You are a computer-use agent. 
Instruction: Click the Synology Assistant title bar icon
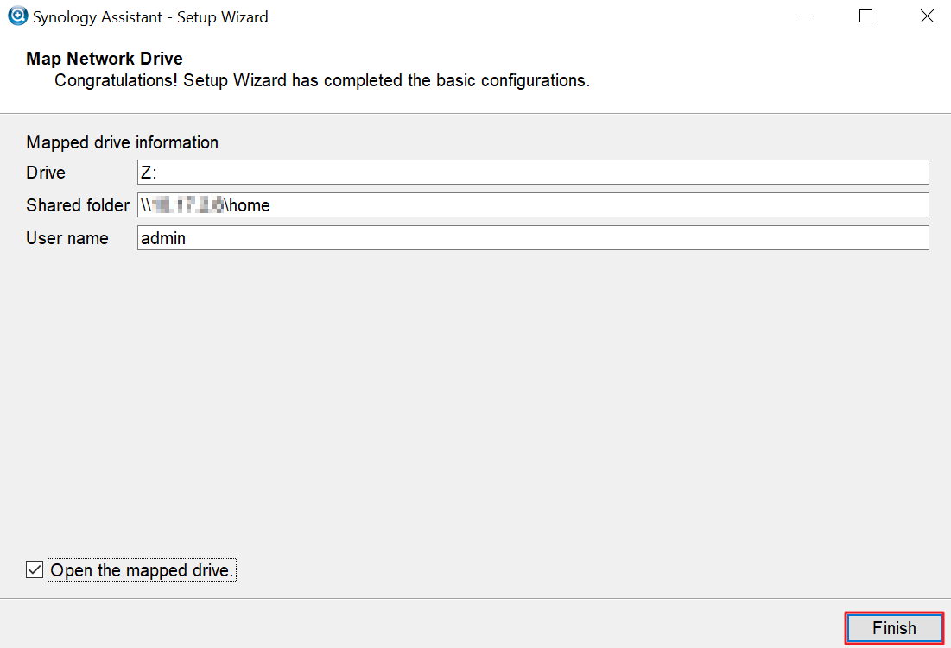pos(17,16)
